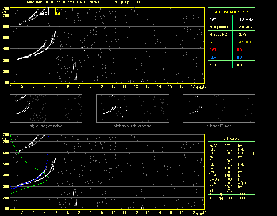This screenshot has height=216, width=277.
Task: Click the 'evidence F2 trace' thumbnail
Action: (x=219, y=108)
